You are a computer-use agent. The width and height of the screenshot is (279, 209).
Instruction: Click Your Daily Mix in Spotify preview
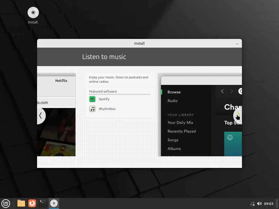pyautogui.click(x=180, y=122)
